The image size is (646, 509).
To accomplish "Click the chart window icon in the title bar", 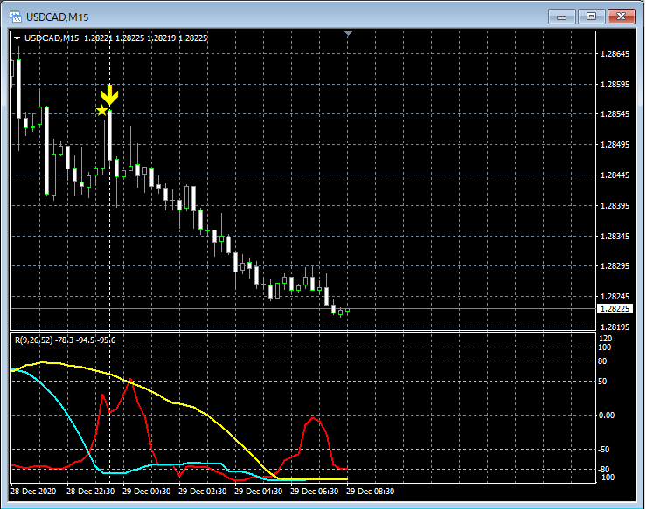I will point(16,16).
